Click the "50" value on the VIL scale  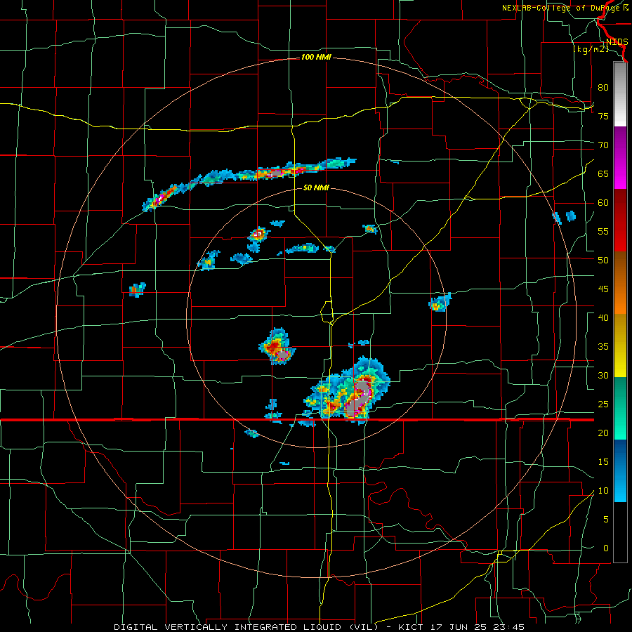point(603,260)
